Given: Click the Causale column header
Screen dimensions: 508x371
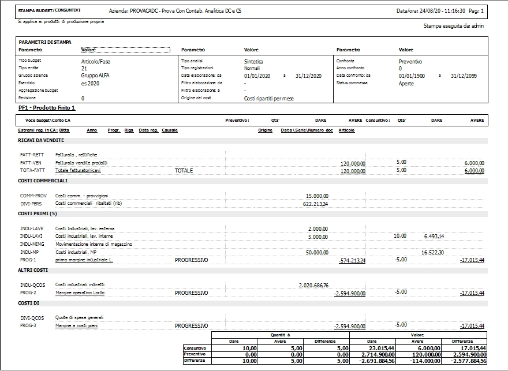Looking at the screenshot, I should click(x=170, y=130).
